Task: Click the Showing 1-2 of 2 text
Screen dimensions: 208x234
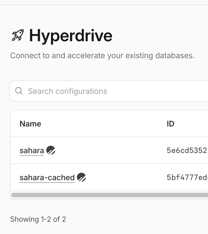Action: coord(38,219)
